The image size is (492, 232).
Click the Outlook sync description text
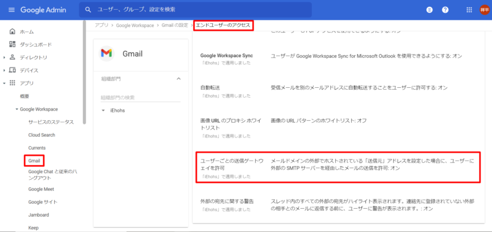(x=367, y=56)
